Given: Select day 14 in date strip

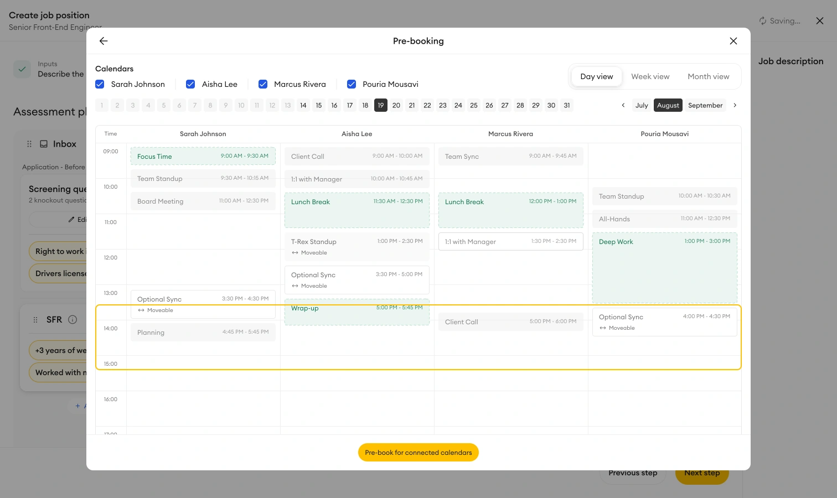Looking at the screenshot, I should [x=303, y=105].
